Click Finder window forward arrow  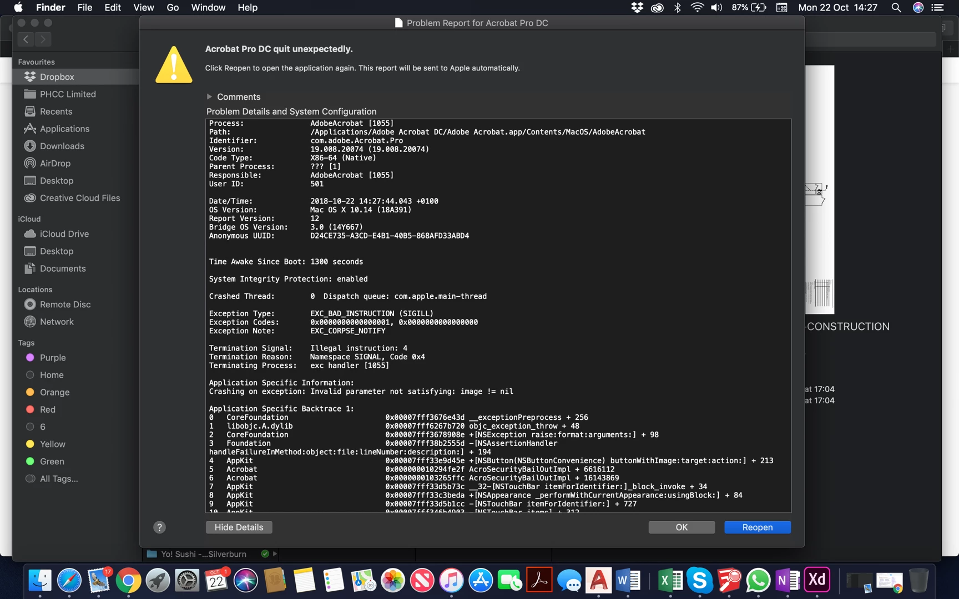[x=43, y=39]
